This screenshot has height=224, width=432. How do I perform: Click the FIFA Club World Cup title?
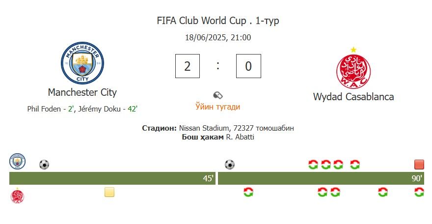(x=201, y=21)
